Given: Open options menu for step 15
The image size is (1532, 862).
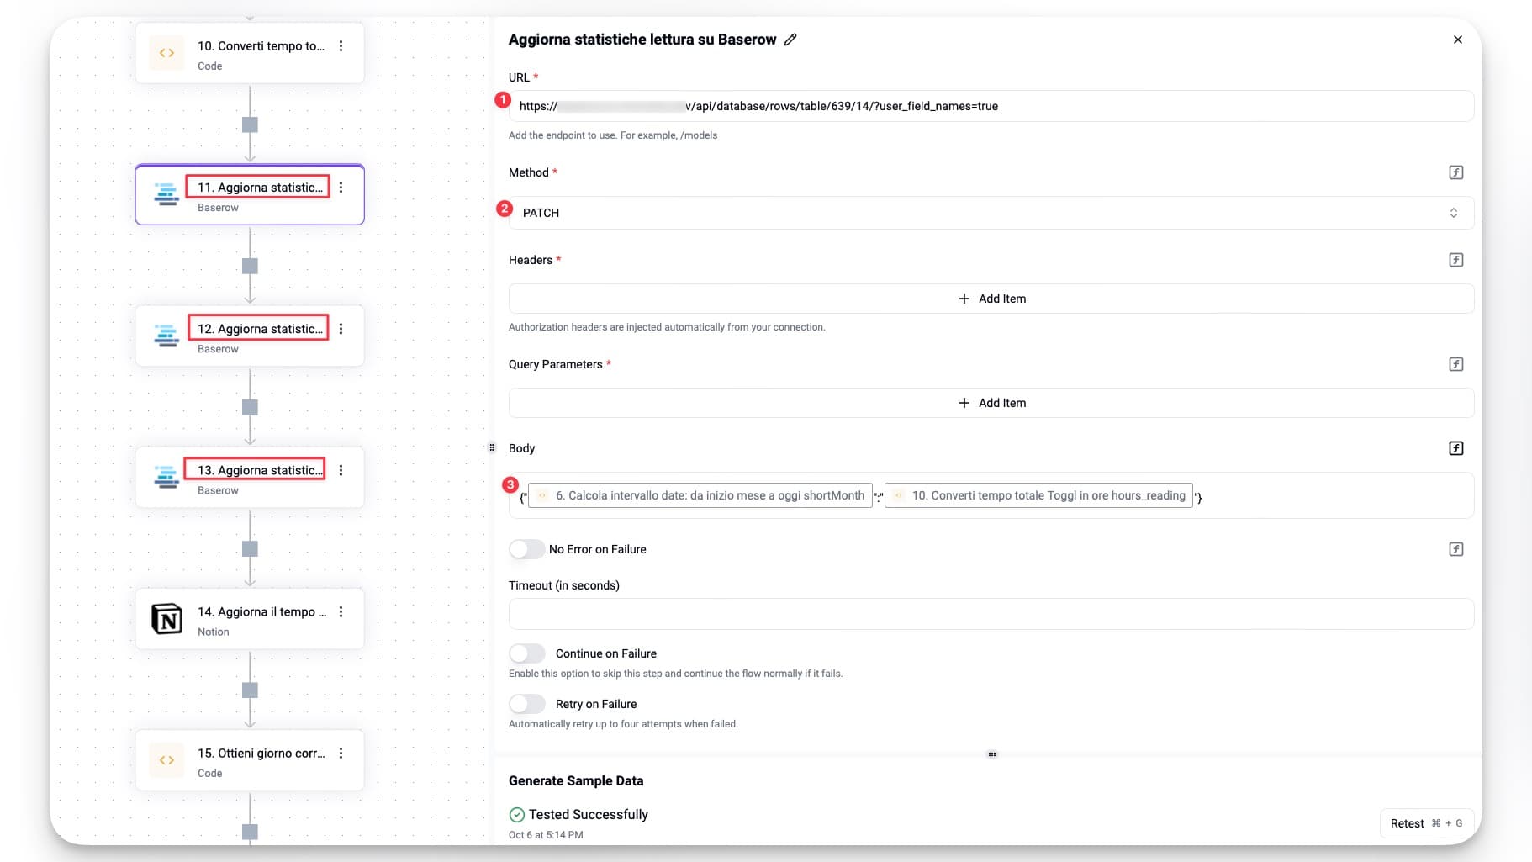Looking at the screenshot, I should 341,753.
